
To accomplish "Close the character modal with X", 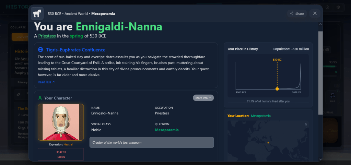I will pyautogui.click(x=315, y=13).
